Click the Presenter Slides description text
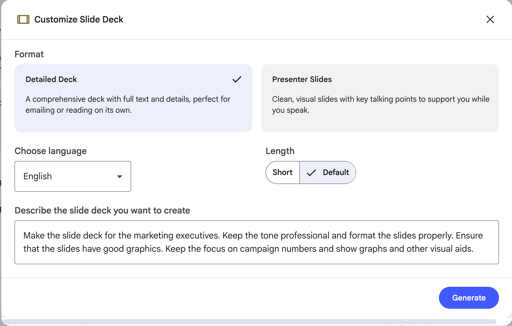 (x=380, y=104)
